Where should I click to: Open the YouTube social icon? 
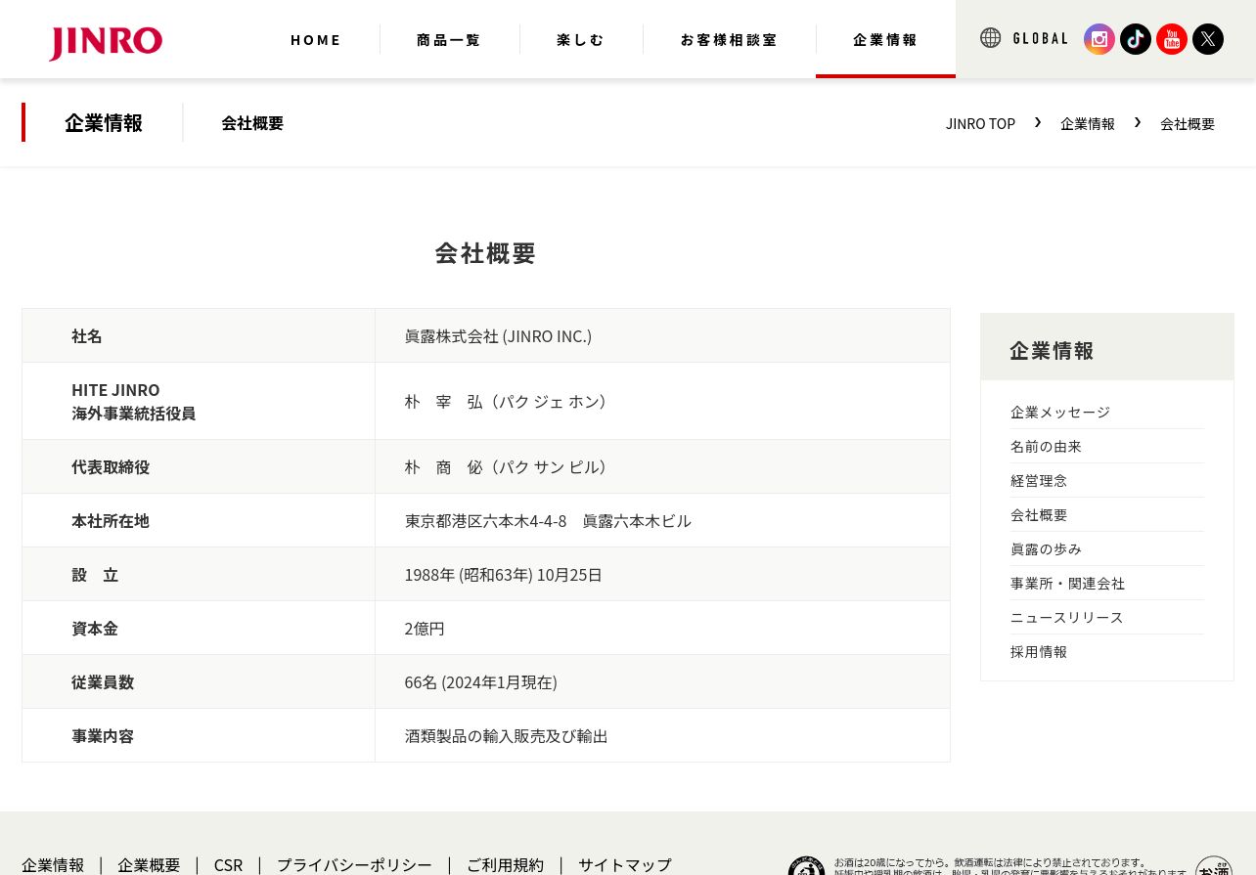1172,39
